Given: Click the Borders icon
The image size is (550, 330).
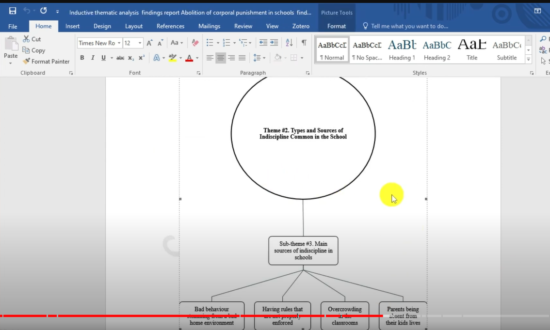Looking at the screenshot, I should [x=294, y=58].
